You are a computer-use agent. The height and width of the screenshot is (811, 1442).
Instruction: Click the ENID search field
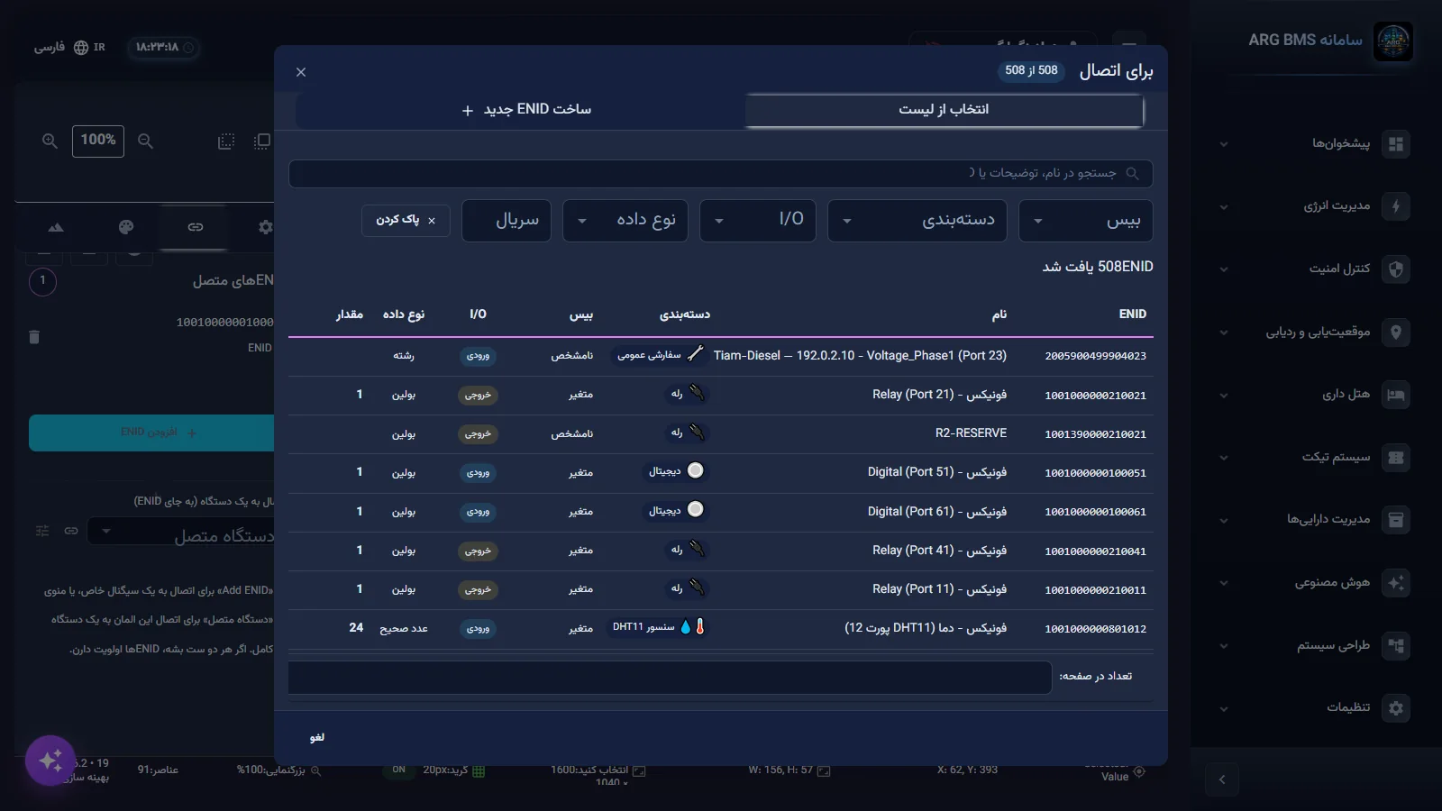click(x=720, y=173)
